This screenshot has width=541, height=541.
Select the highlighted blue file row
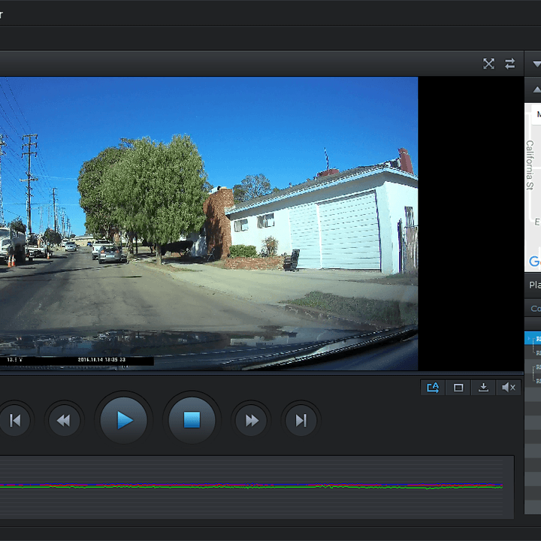[x=533, y=338]
